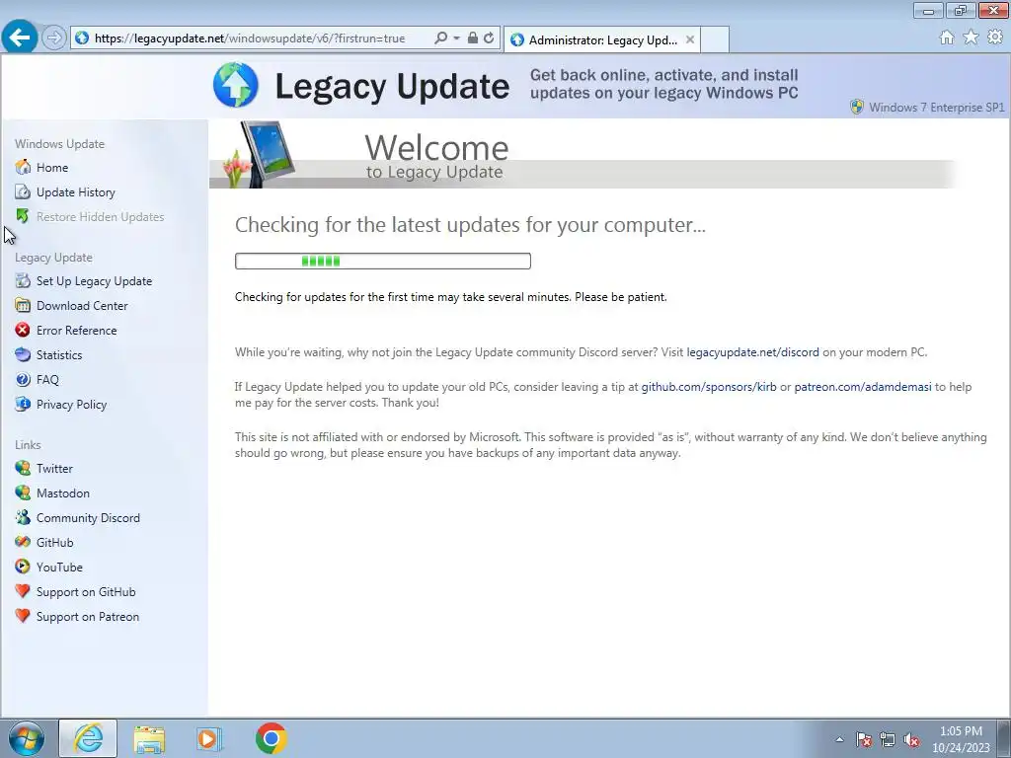This screenshot has width=1011, height=758.
Task: Visit legacyupdate.net/discord link
Action: click(752, 352)
